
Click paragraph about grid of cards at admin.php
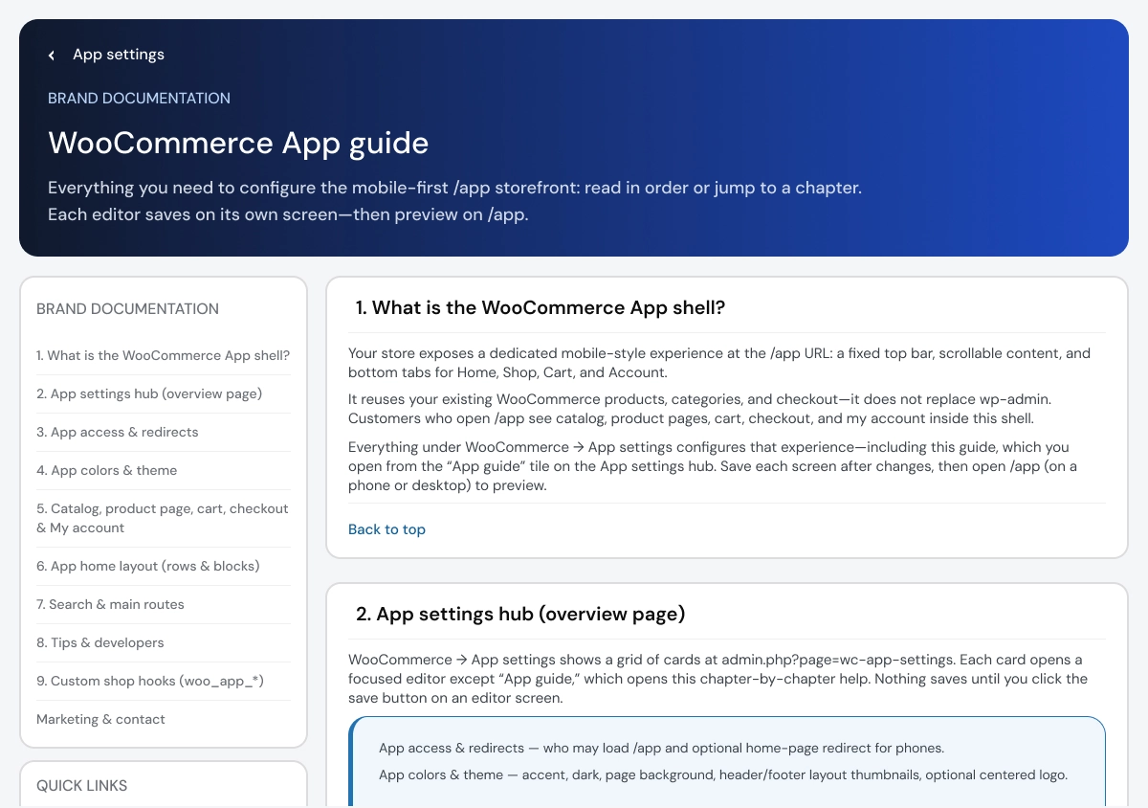point(717,679)
